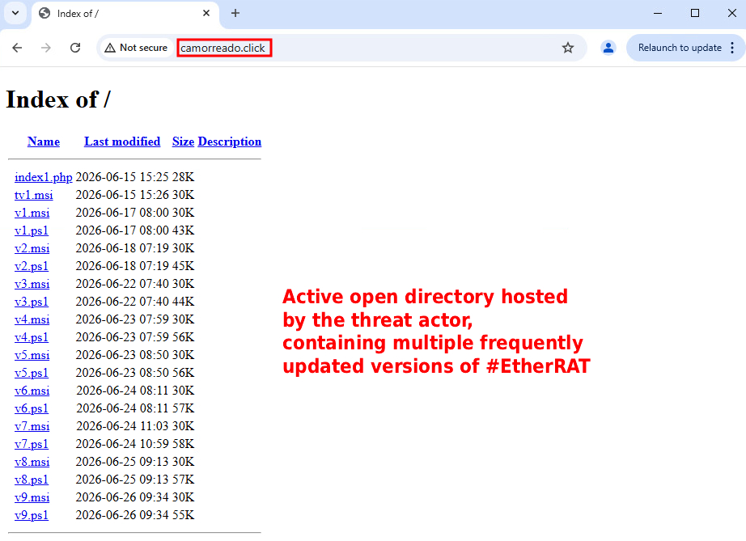
Task: Click the 43K size value
Action: click(183, 230)
